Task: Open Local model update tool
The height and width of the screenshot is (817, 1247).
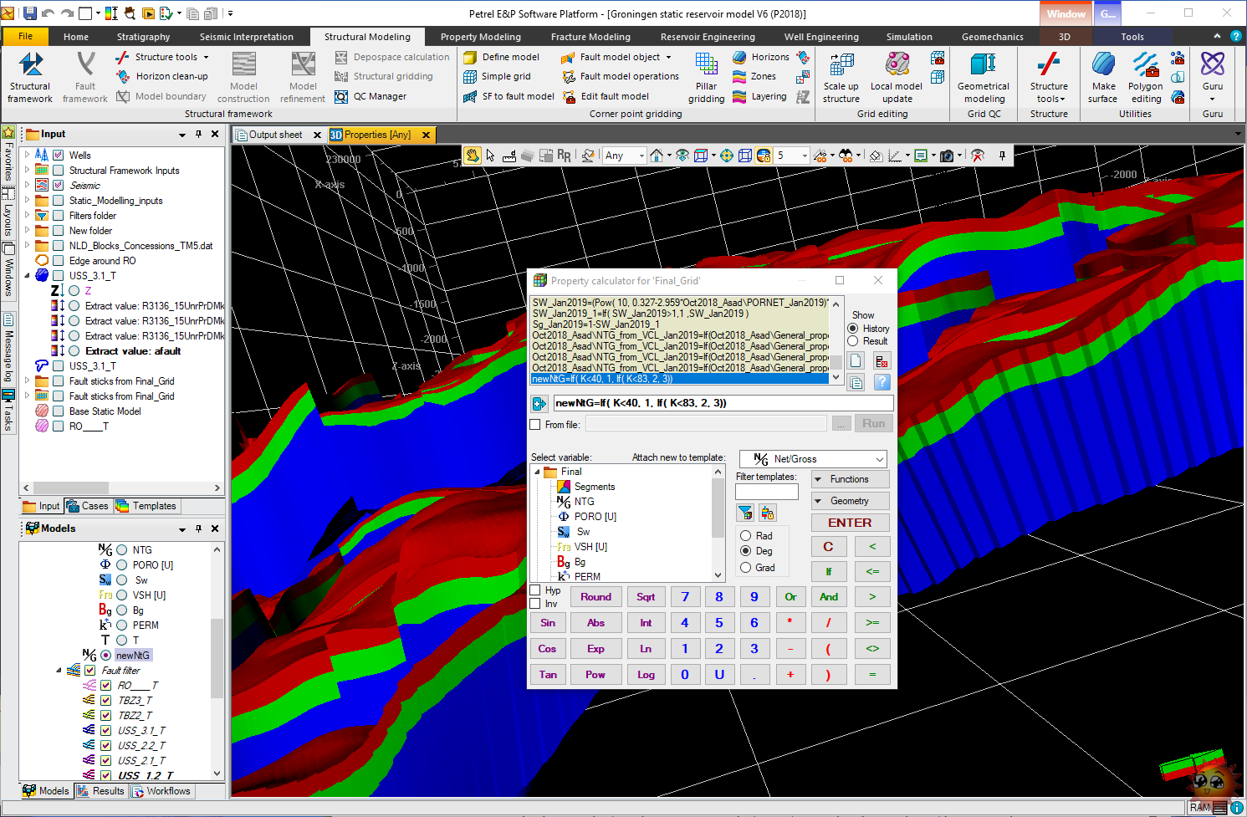Action: pos(897,78)
